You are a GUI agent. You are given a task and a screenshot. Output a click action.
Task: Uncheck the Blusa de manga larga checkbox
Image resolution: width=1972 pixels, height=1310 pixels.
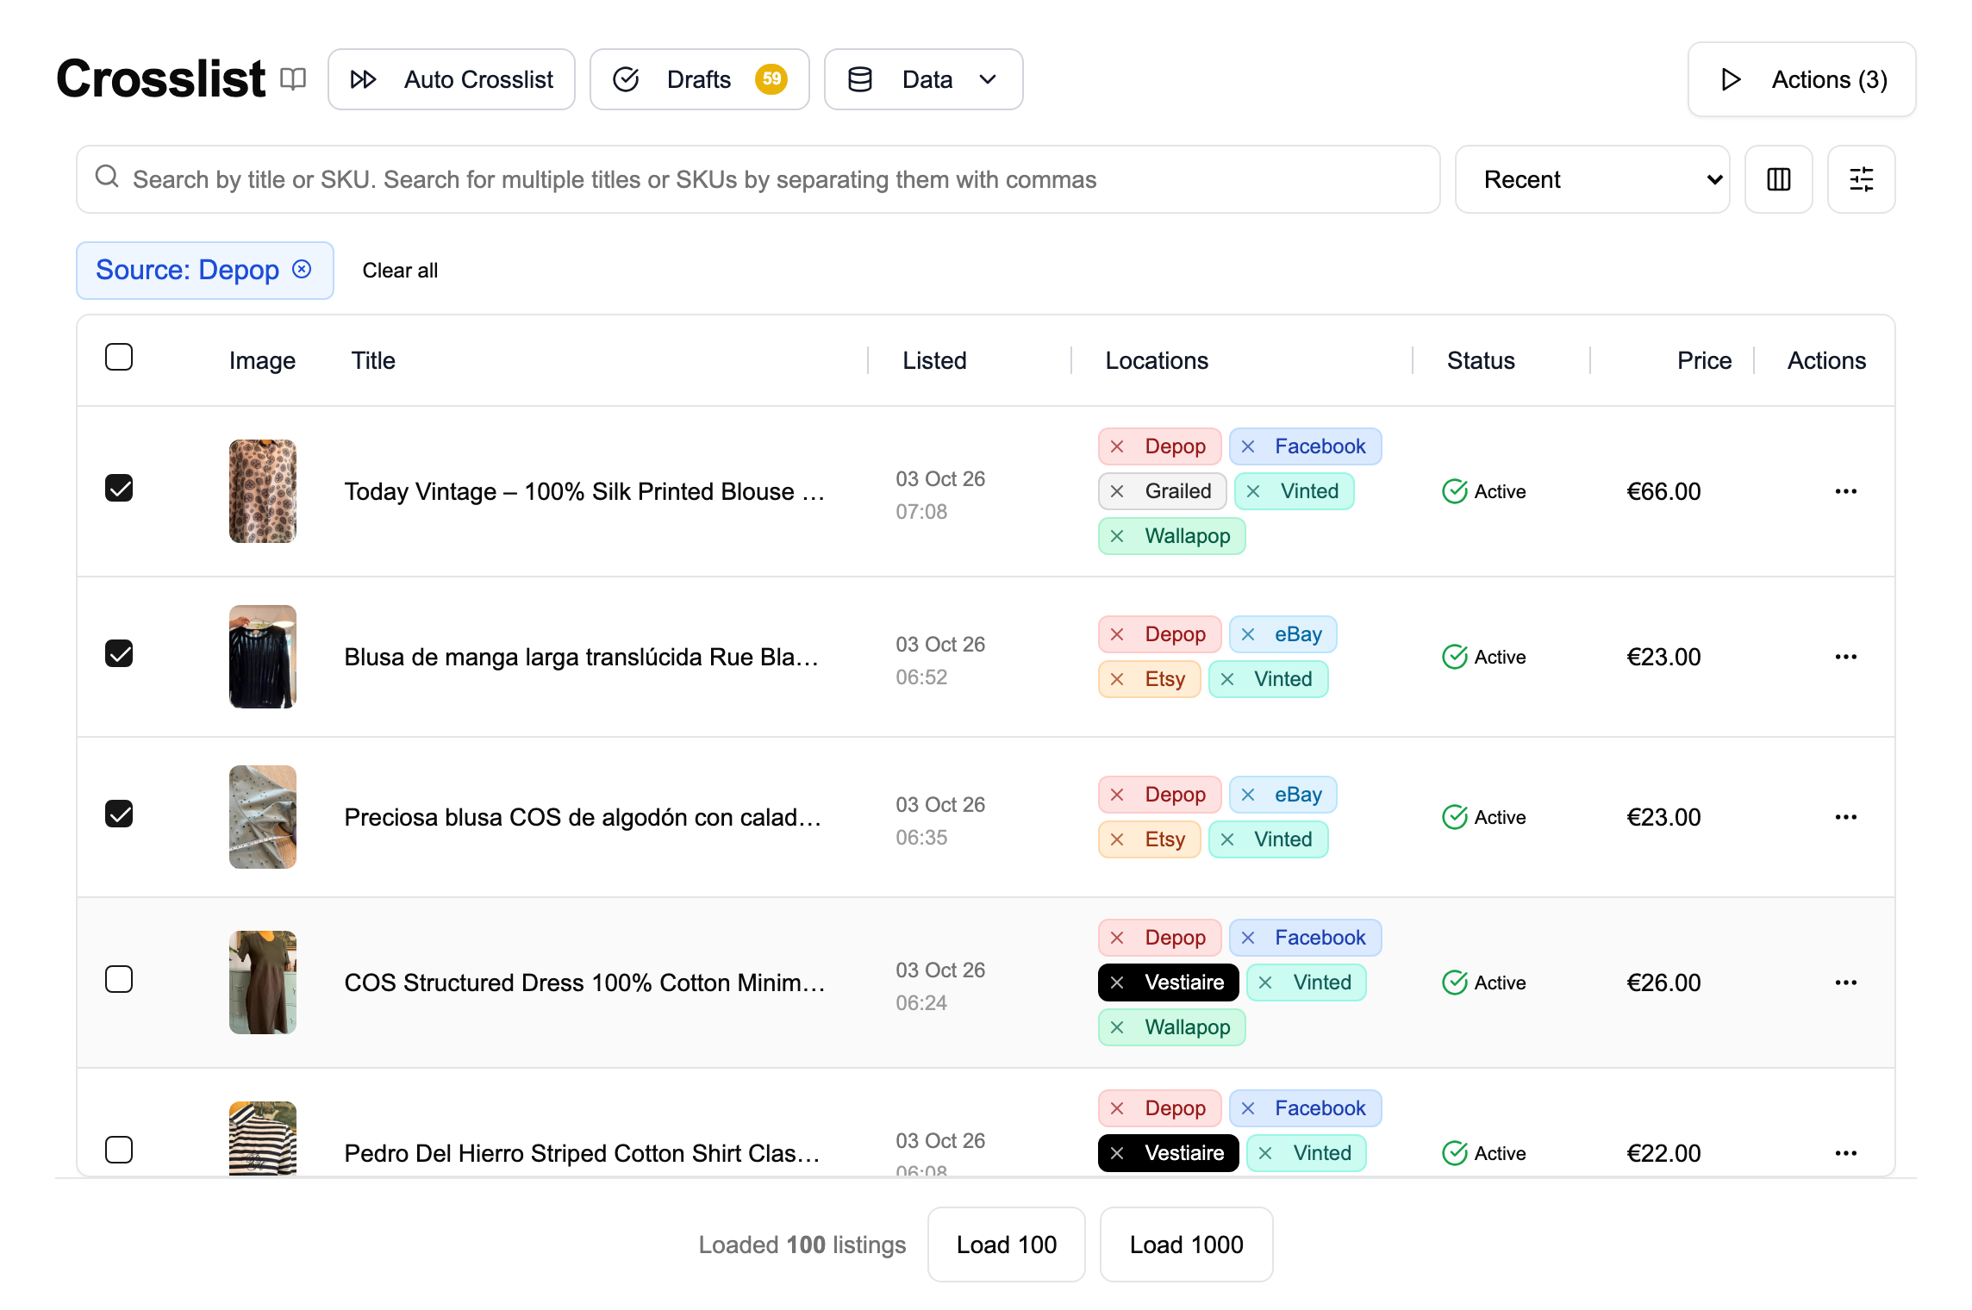pyautogui.click(x=119, y=653)
